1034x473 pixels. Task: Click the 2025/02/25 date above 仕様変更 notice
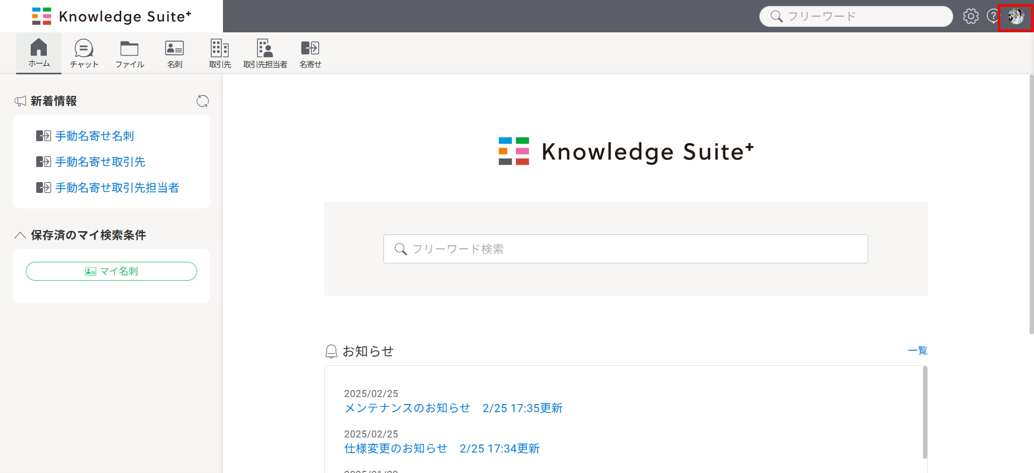371,434
